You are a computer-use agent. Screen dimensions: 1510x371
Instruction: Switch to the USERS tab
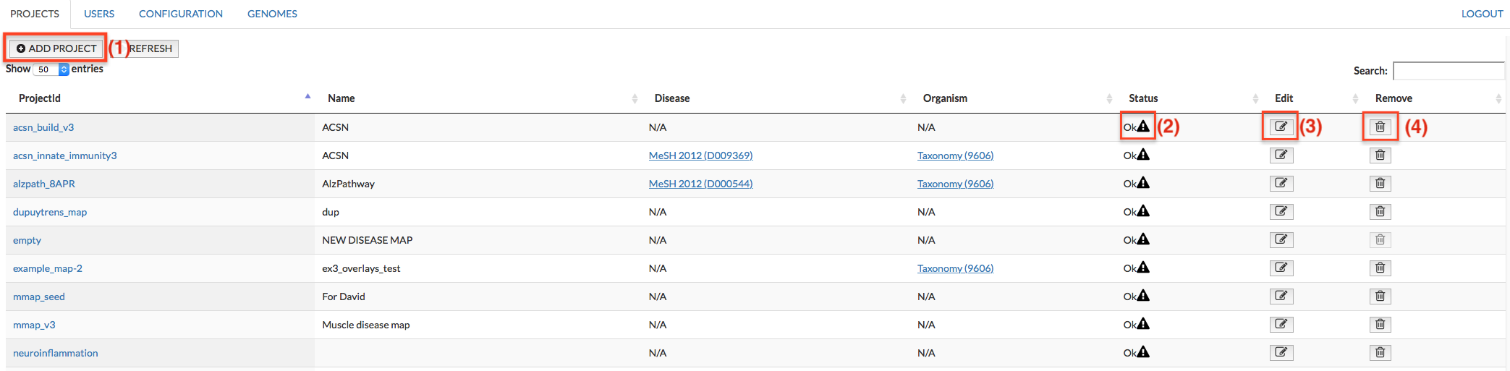pos(99,14)
